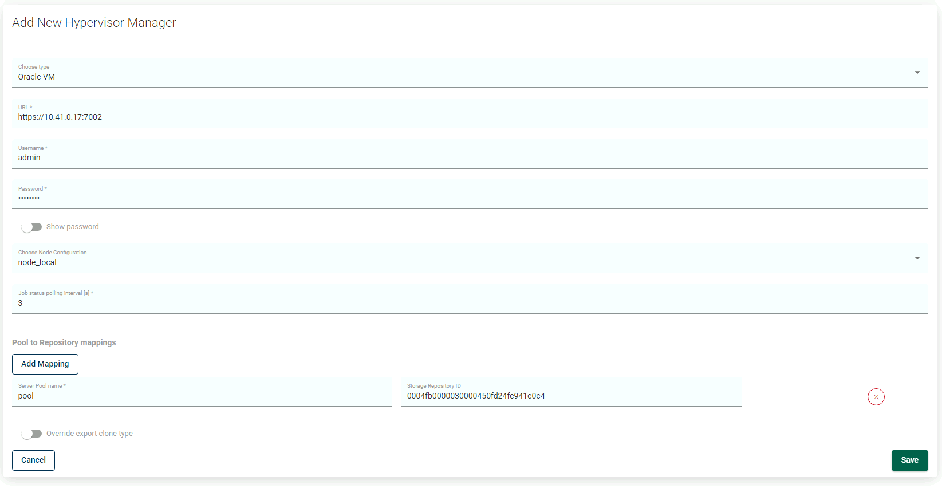Screen dimensions: 942x500
Task: Focus the Storage Repository ID field
Action: pos(571,396)
